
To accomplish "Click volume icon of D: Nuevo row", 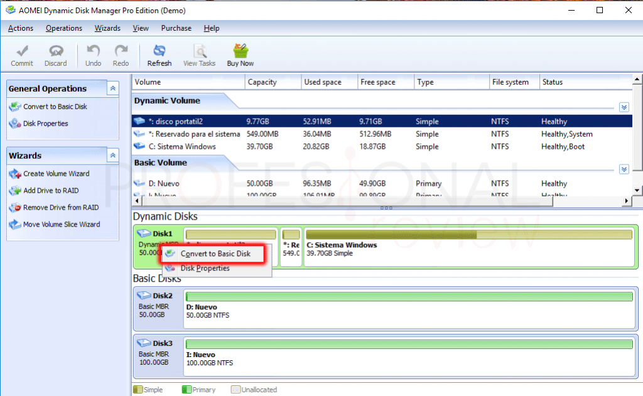I will click(139, 183).
